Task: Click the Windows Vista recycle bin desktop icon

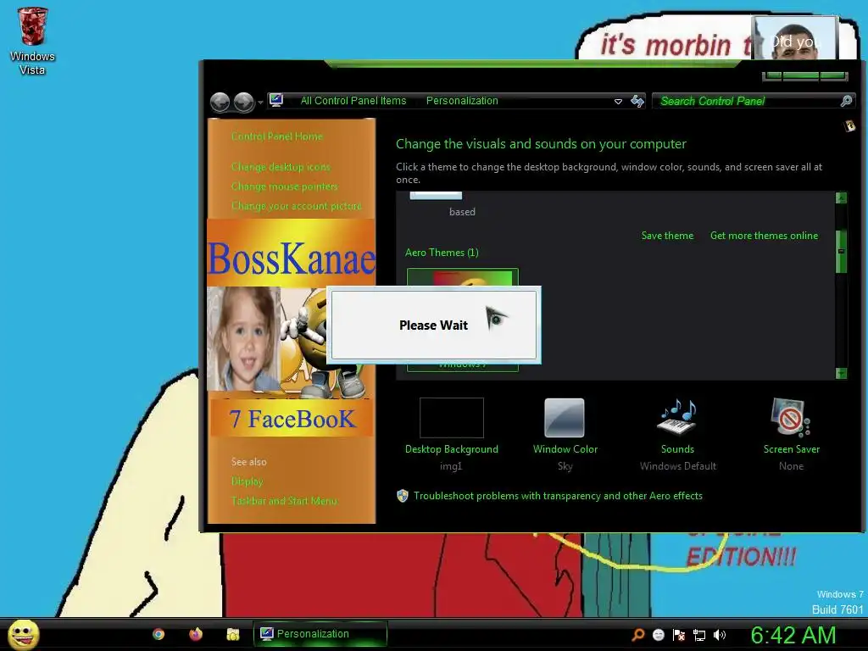Action: coord(32,42)
